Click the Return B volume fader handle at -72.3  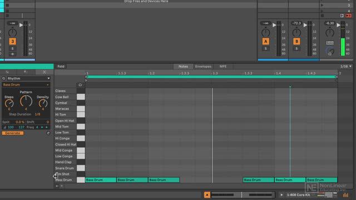coord(305,25)
